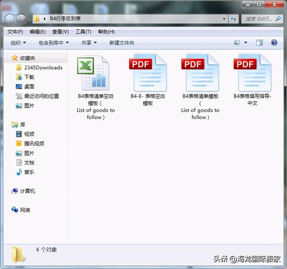Click the help question mark icon
287x269 pixels.
(x=274, y=43)
